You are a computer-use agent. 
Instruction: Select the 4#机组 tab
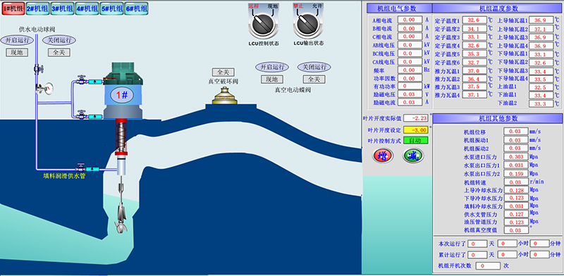click(x=87, y=8)
